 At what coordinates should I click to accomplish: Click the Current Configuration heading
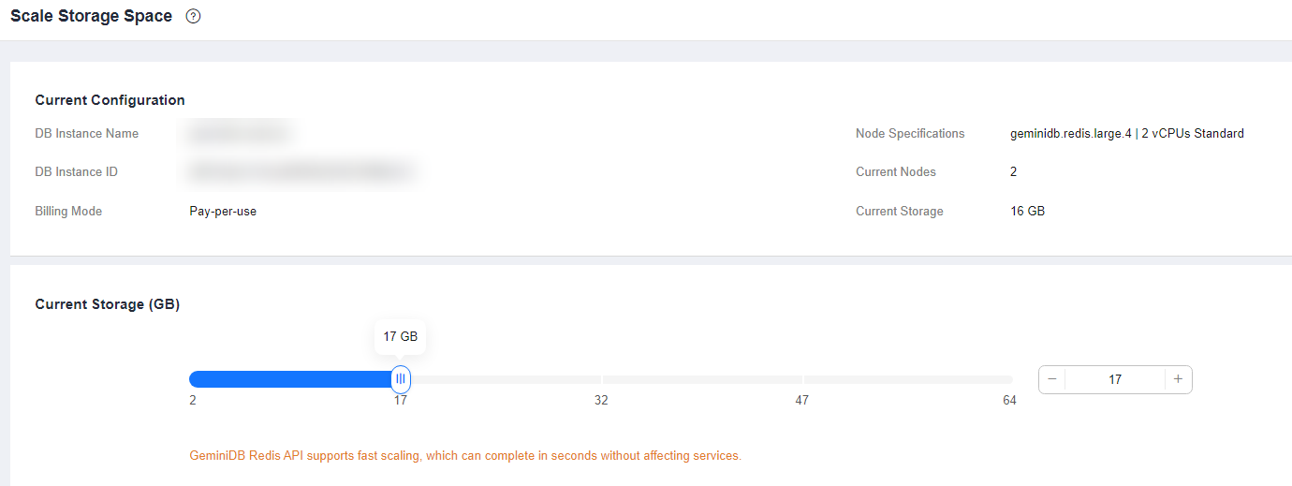click(110, 100)
